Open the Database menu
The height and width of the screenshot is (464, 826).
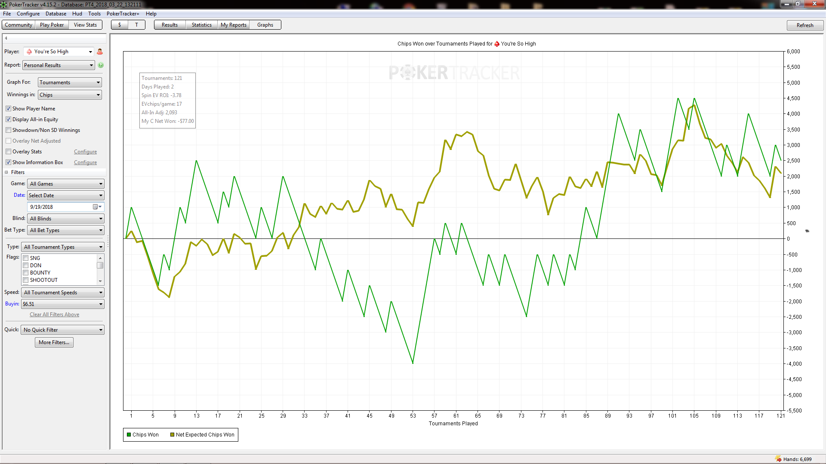tap(56, 14)
